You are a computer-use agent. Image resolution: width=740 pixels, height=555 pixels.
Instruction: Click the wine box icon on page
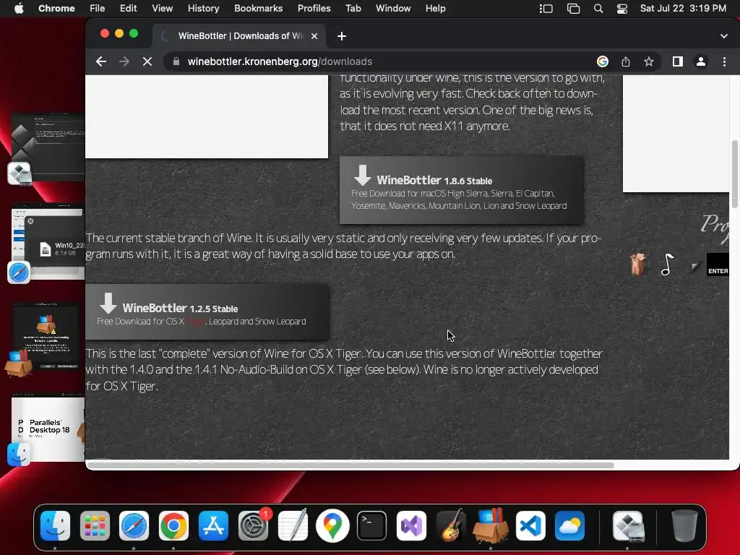click(x=637, y=264)
